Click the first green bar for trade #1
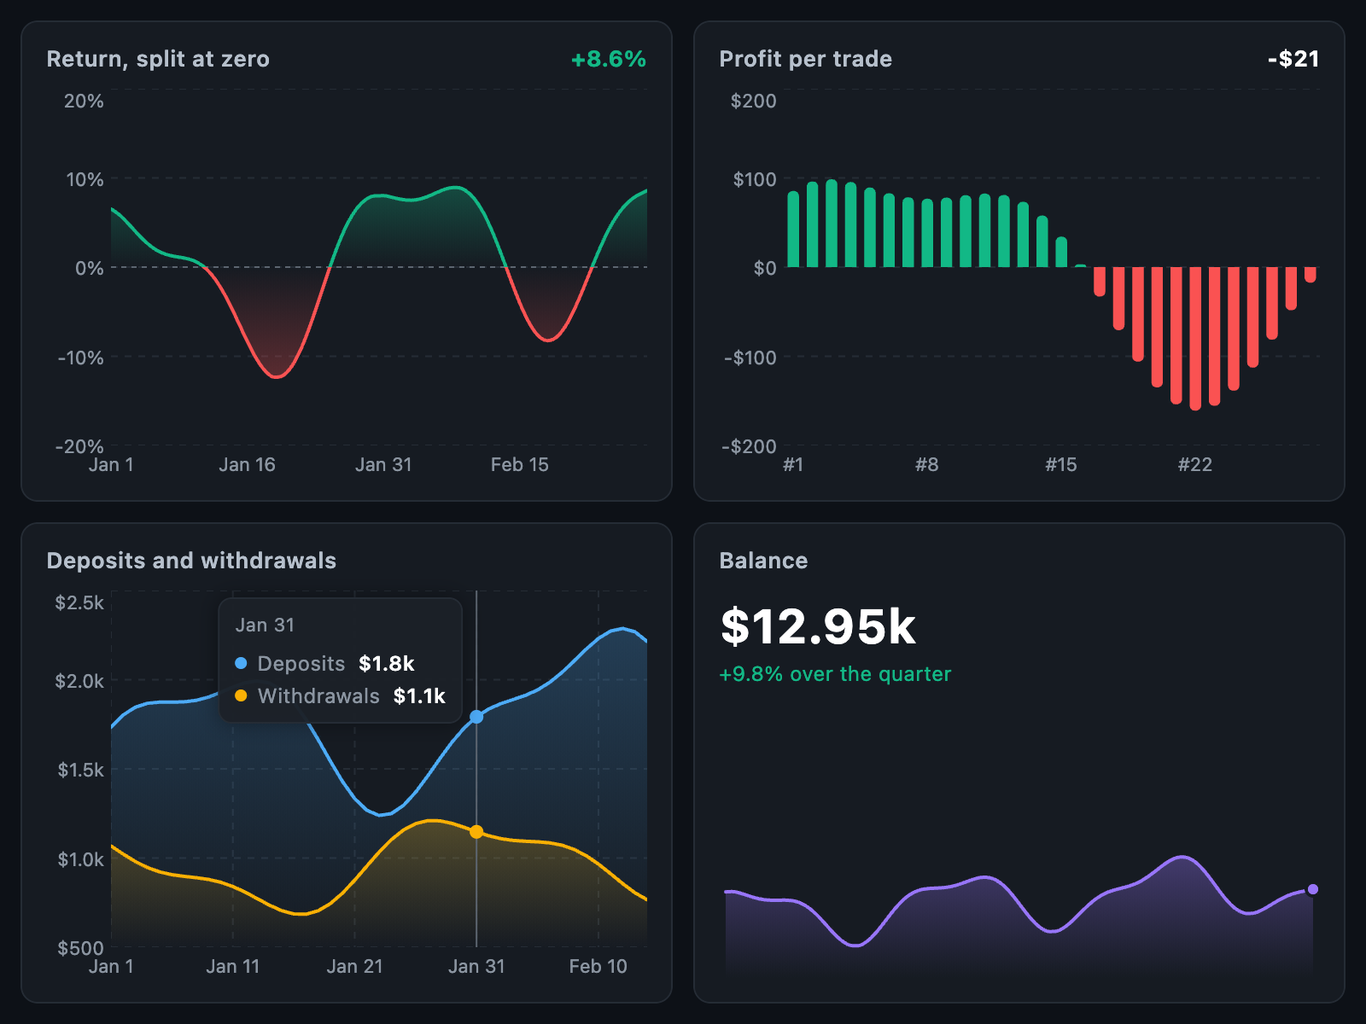 [793, 229]
